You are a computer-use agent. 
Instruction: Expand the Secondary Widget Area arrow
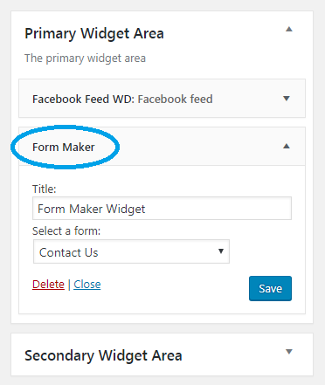click(x=288, y=352)
